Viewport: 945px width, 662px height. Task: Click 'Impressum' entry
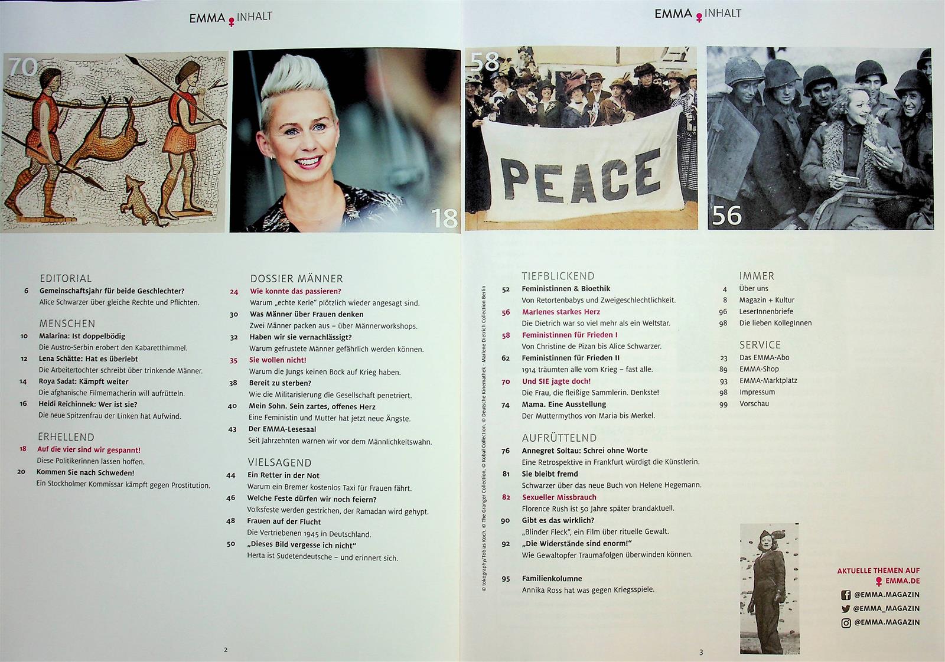[x=757, y=392]
